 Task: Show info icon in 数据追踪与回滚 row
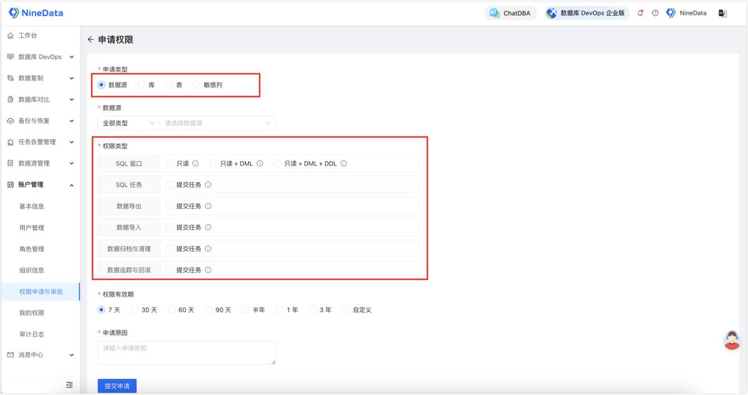tap(208, 270)
